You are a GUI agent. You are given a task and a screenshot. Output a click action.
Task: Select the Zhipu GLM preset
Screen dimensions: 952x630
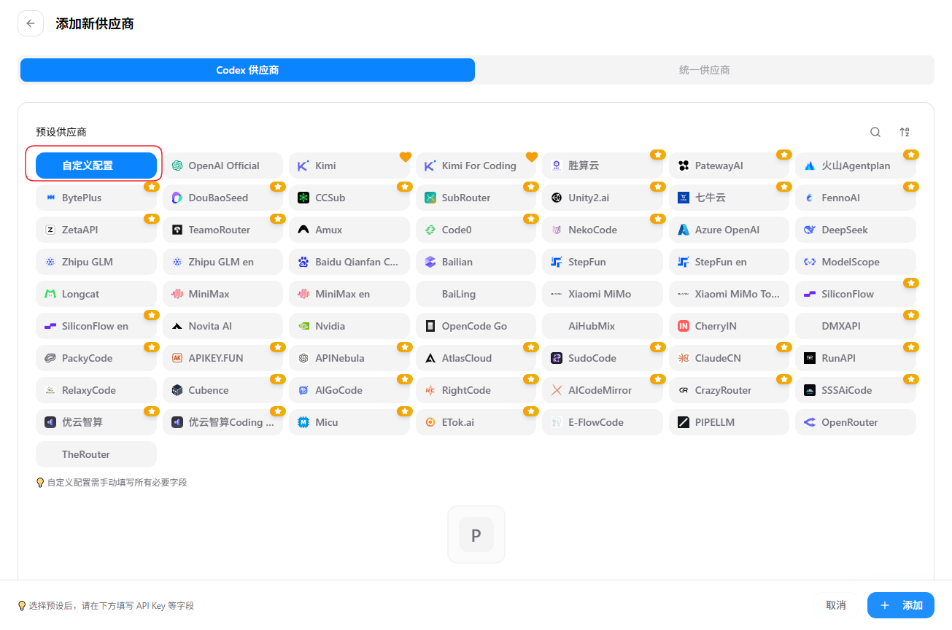[96, 262]
